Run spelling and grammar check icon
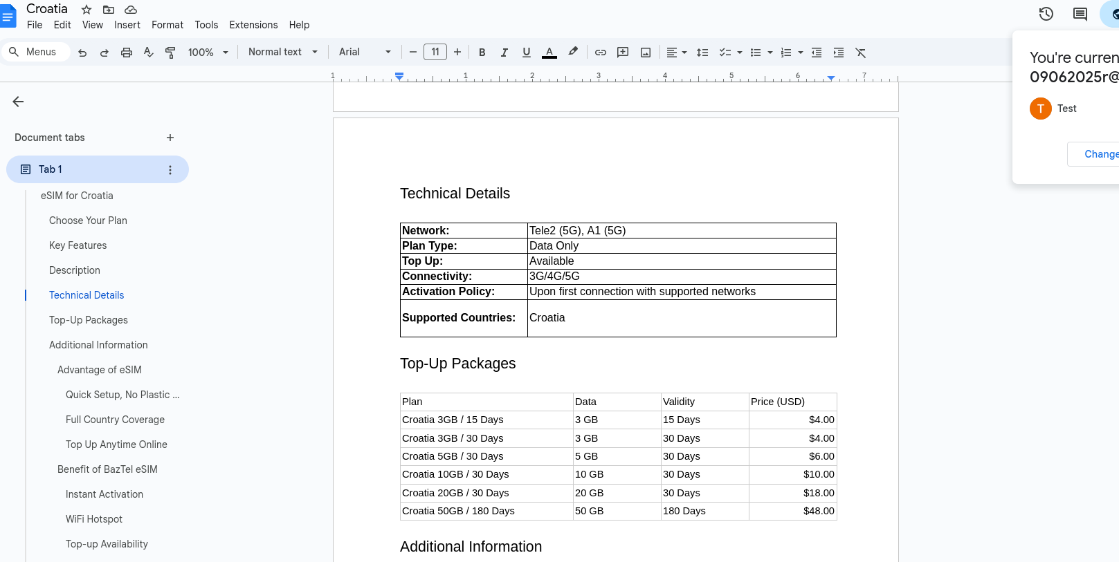The height and width of the screenshot is (562, 1119). pos(148,53)
